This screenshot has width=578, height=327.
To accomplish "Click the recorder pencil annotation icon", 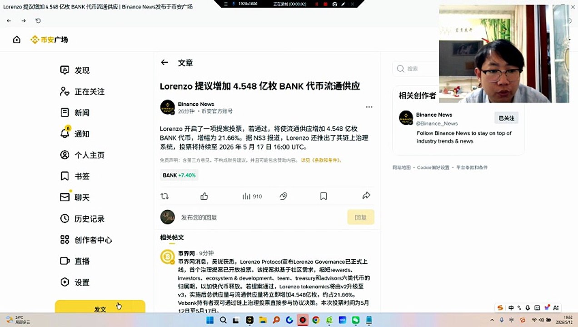I will pos(343,4).
